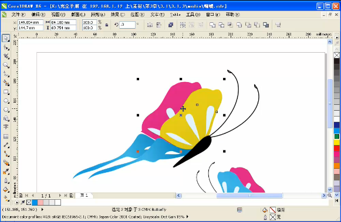Open the 视图(V) menu
341x222 pixels.
point(58,15)
